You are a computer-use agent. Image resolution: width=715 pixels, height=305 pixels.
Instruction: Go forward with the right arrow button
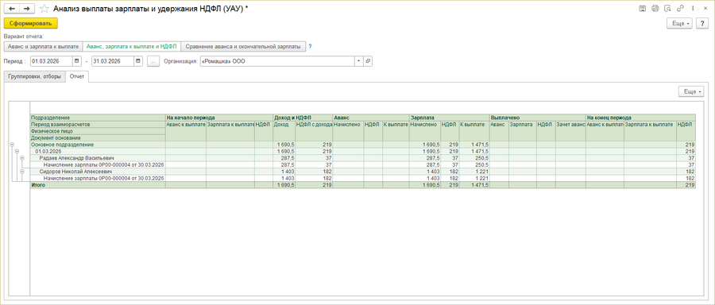(27, 8)
